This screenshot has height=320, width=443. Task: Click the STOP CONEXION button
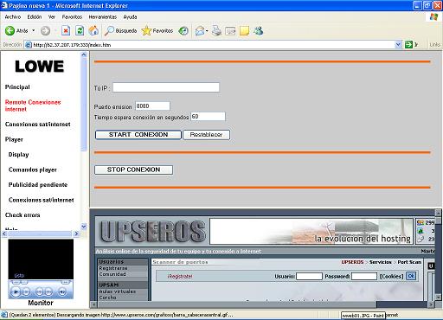coord(133,170)
